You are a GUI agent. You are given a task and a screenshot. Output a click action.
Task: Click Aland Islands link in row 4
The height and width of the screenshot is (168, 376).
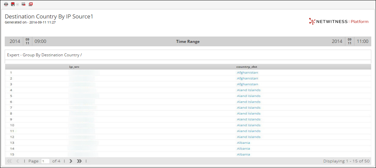click(x=249, y=90)
